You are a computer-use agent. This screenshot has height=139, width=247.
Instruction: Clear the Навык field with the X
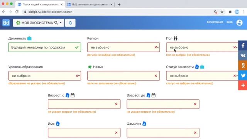156,76
